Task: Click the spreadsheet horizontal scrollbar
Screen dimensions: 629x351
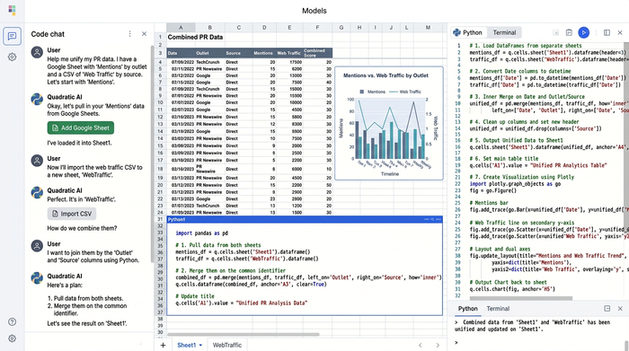Action: [244, 334]
